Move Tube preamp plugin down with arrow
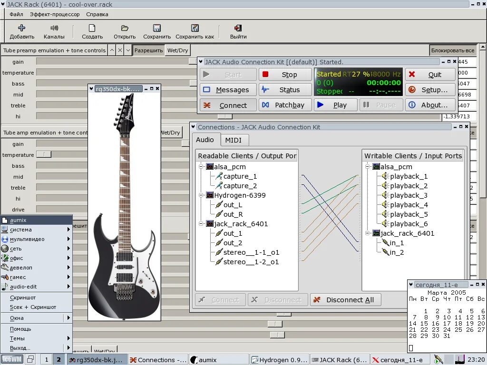 pos(128,50)
